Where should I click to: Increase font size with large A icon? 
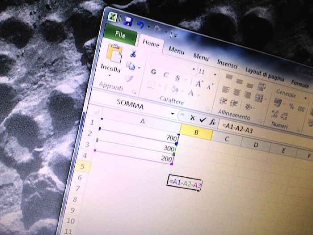pos(199,84)
